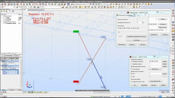The width and height of the screenshot is (175, 98).
Task: Select the Размерные линии tree item
Action: point(11,23)
